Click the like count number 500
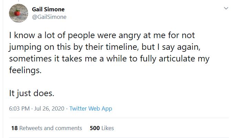This screenshot has height=138, width=233. click(x=95, y=128)
